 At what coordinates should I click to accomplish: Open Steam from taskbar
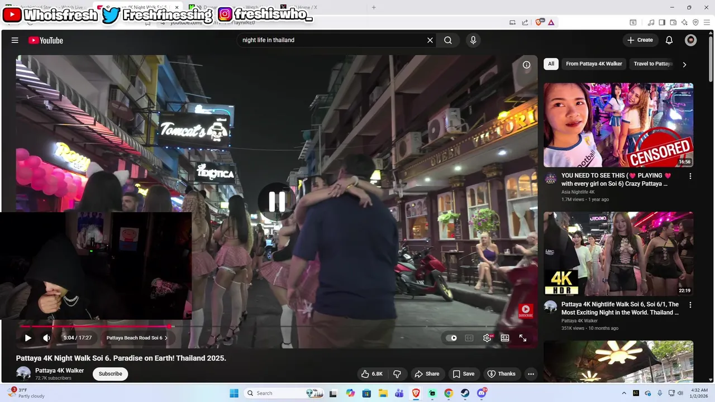[465, 393]
